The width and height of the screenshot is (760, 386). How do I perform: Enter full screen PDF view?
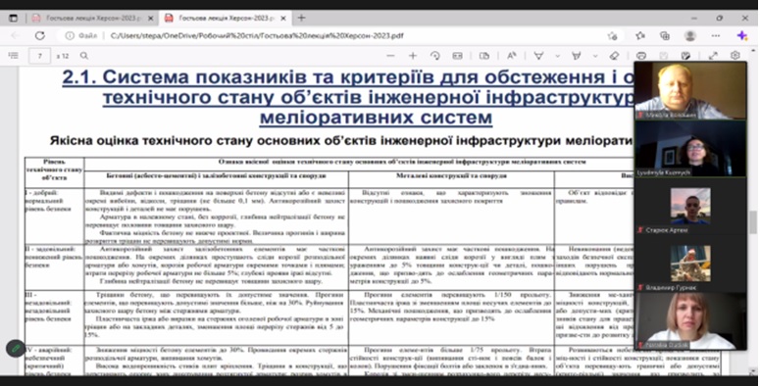click(x=713, y=56)
